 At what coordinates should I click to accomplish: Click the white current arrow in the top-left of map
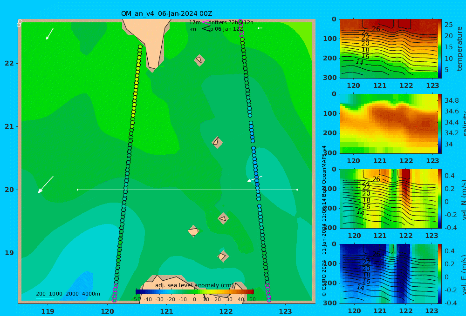50,34
